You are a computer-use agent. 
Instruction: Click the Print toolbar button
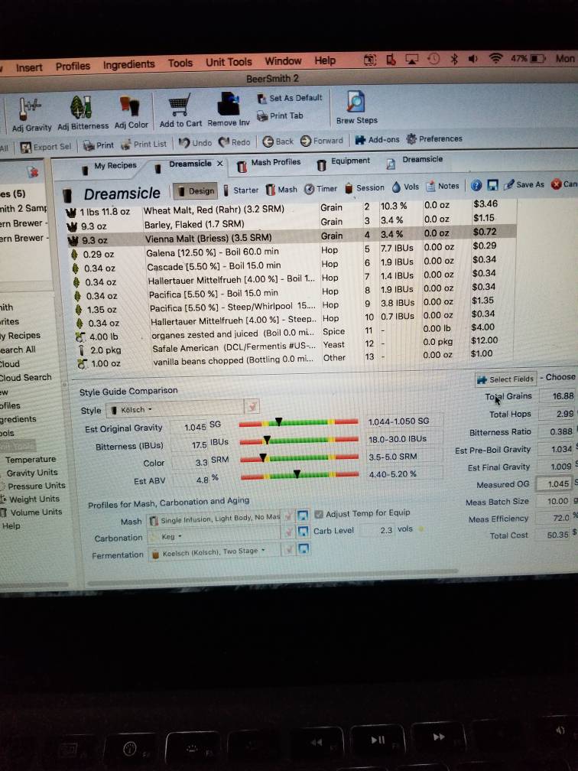click(x=99, y=145)
